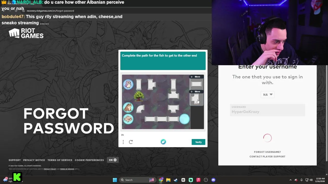Open Contact Player Support link
The height and width of the screenshot is (184, 328).
coord(268,157)
